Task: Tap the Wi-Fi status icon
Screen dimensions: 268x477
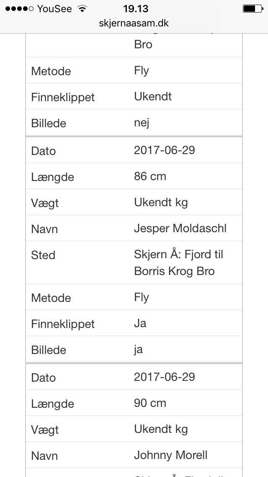Action: tap(82, 8)
